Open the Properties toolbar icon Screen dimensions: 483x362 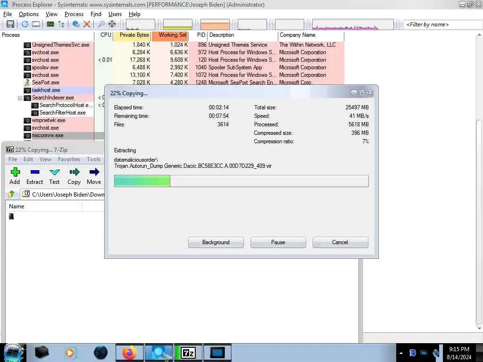pos(76,24)
